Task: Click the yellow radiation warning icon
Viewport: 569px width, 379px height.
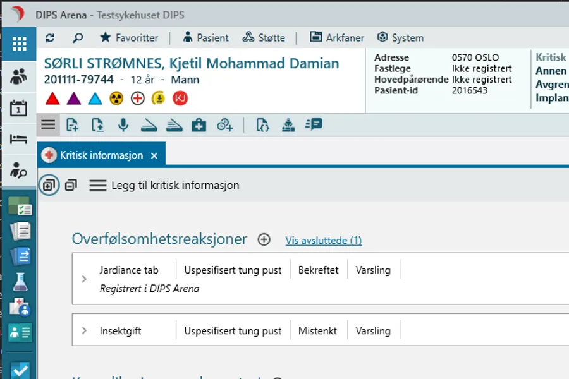Action: click(x=116, y=99)
